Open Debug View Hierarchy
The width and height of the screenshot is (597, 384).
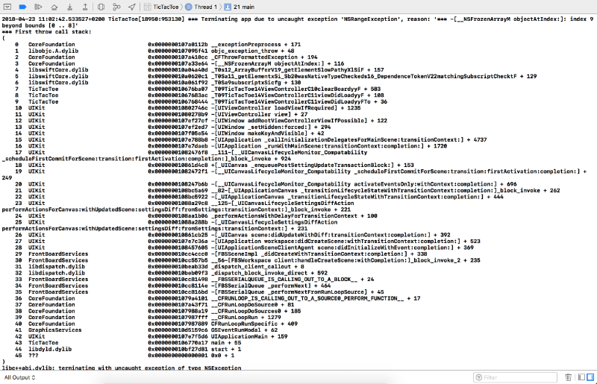(101, 7)
